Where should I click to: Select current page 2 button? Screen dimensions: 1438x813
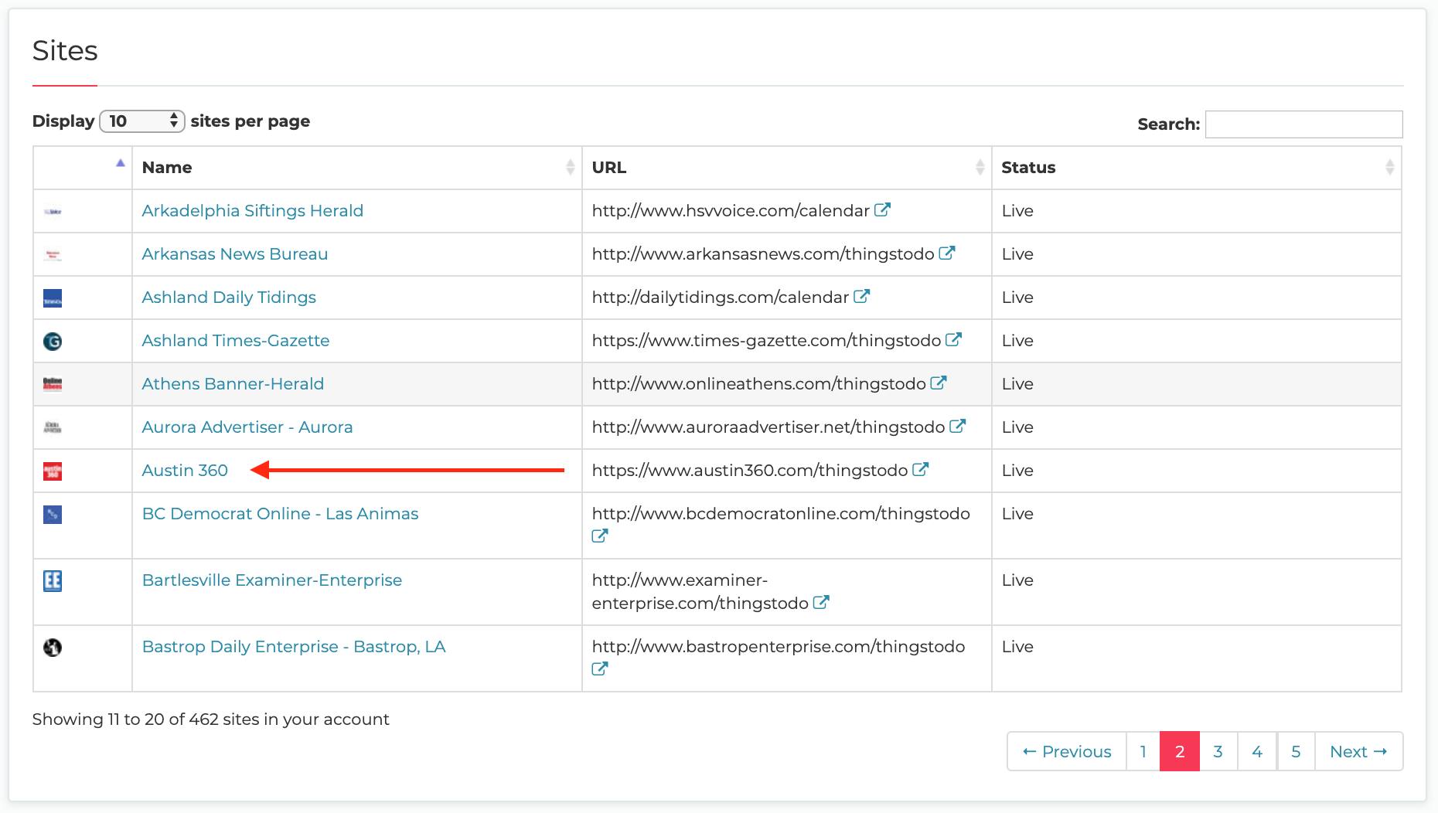1180,751
